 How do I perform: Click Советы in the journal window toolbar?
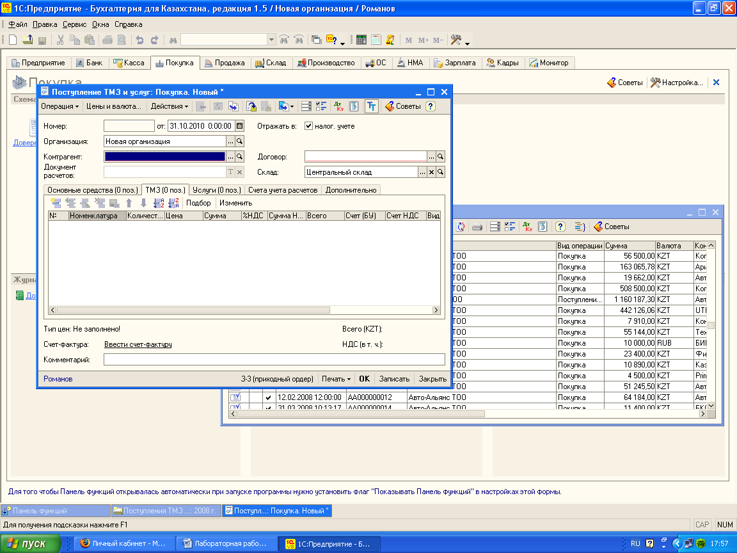[x=612, y=227]
